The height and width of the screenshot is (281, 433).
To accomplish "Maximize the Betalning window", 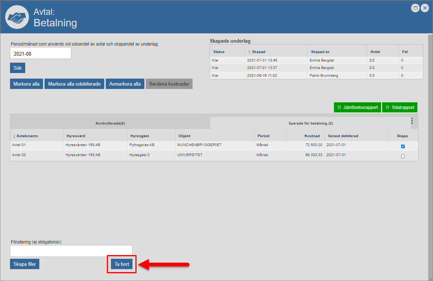I will [416, 8].
